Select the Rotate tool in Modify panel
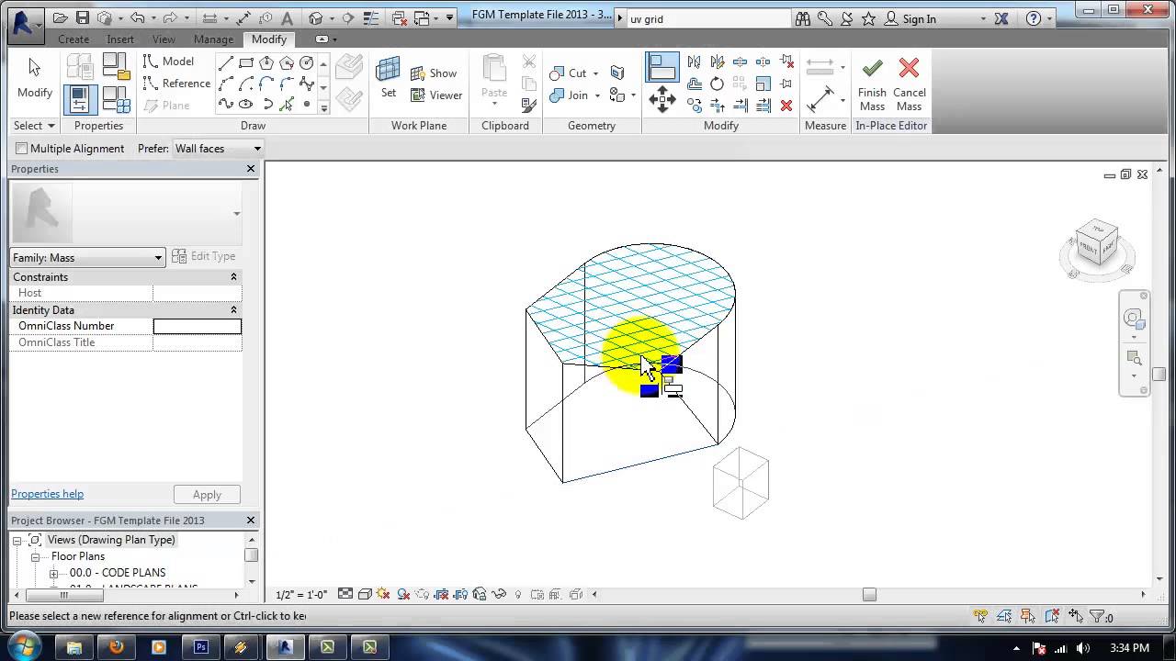 [717, 84]
